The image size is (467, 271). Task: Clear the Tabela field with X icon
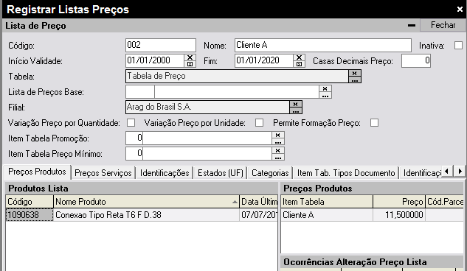pos(354,73)
